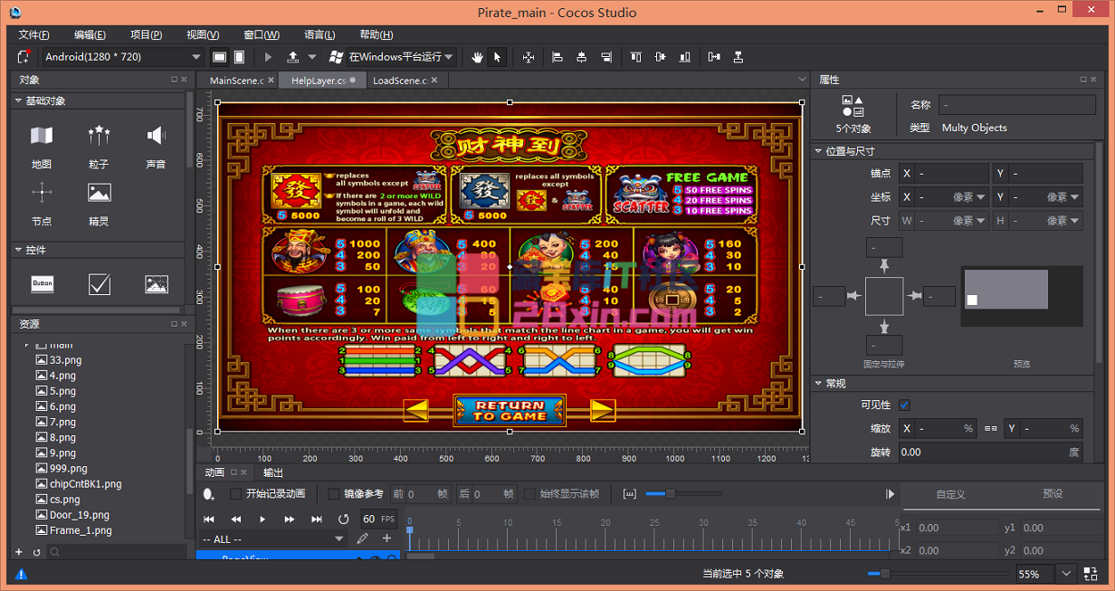Add a Sound (声音) object
Viewport: 1115px width, 591px height.
(156, 146)
